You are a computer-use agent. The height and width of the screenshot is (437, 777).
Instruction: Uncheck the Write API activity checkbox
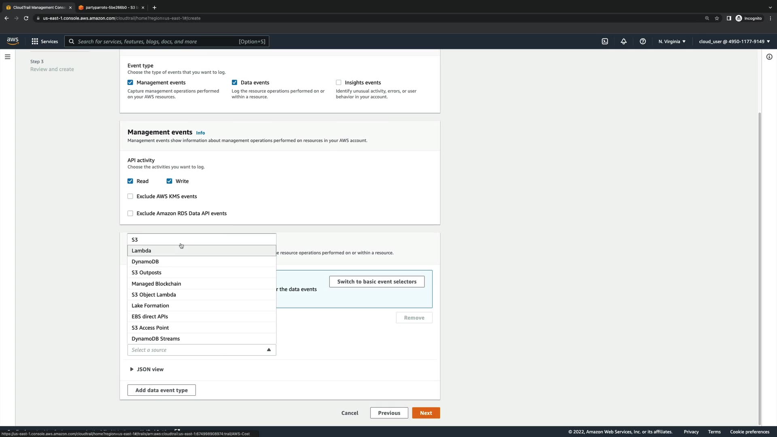point(169,181)
